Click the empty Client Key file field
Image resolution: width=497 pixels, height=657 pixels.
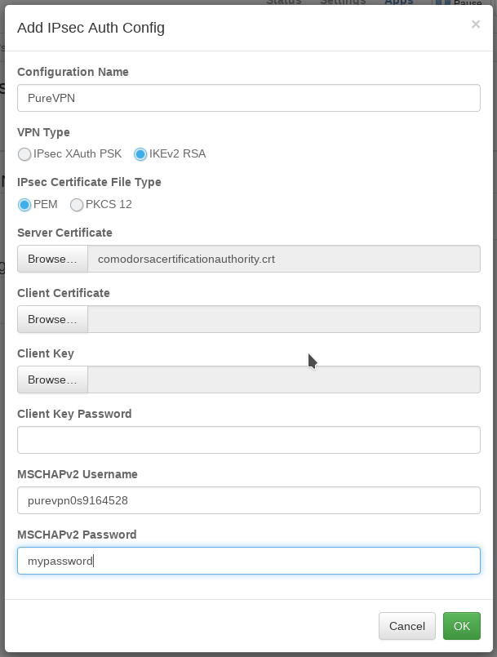coord(283,380)
